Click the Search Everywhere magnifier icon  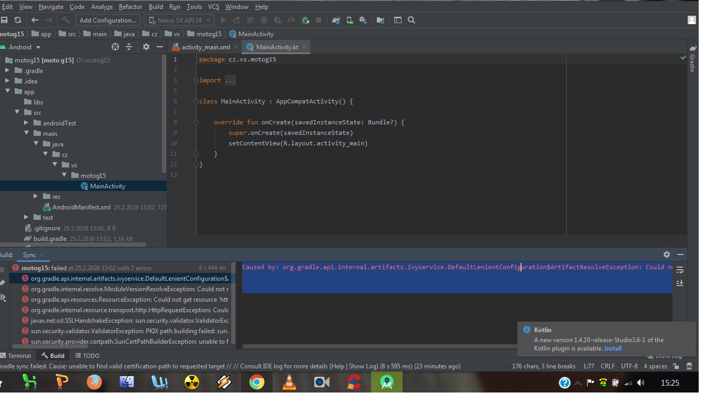[x=411, y=20]
